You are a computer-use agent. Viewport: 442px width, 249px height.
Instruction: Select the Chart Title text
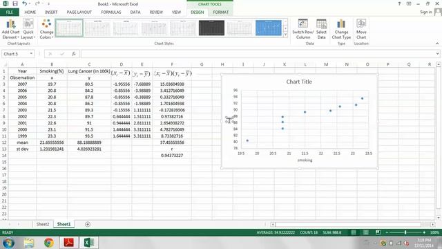299,82
